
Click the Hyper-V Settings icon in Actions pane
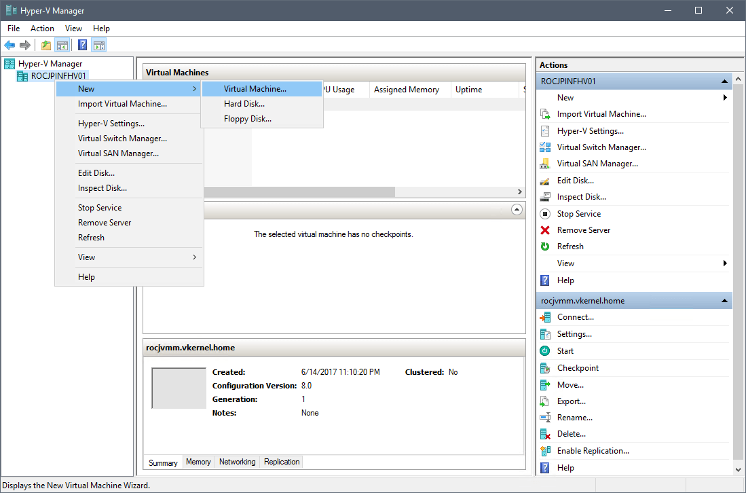[x=545, y=131]
